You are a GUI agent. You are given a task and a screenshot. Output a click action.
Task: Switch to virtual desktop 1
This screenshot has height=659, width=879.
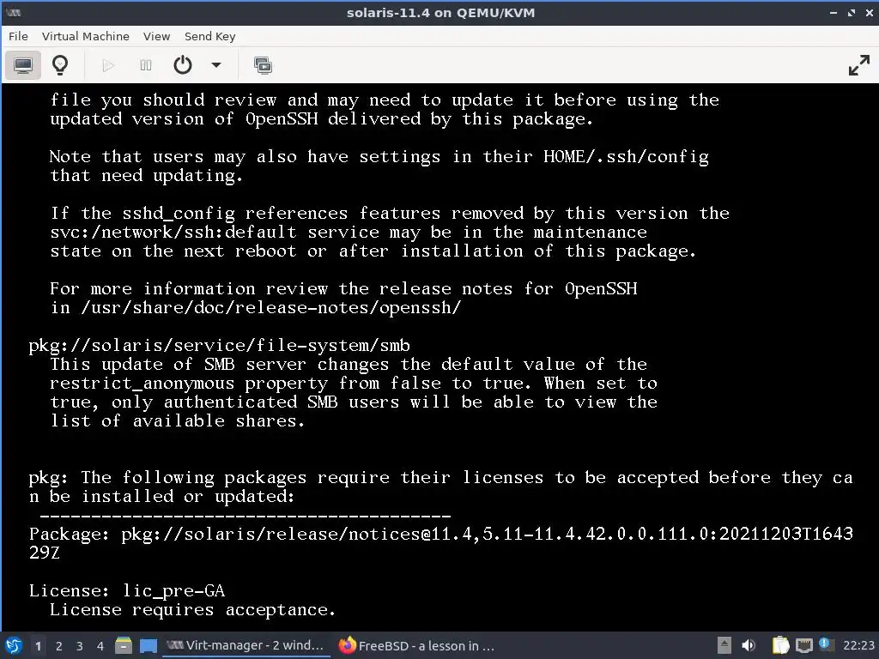38,646
